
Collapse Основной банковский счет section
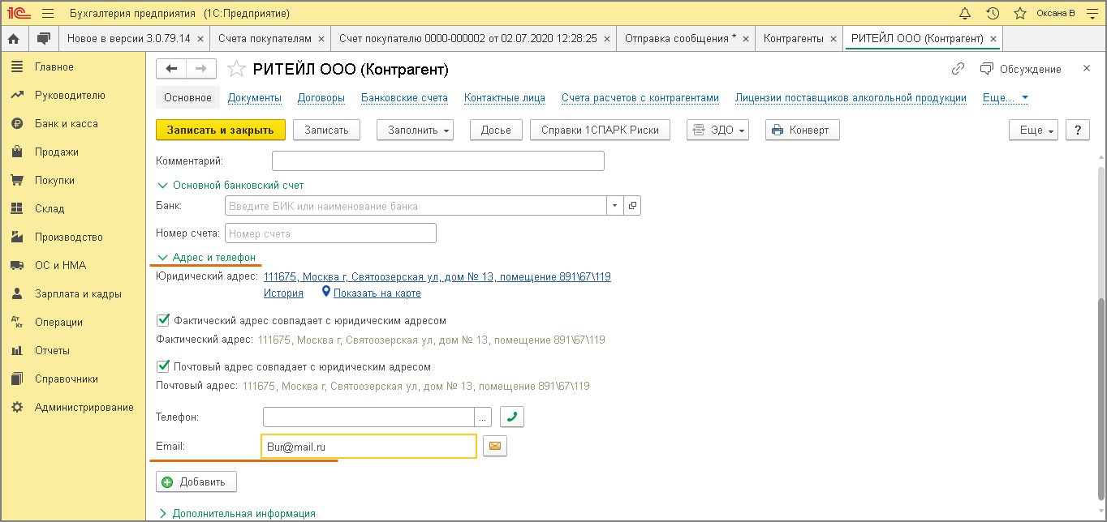(230, 185)
